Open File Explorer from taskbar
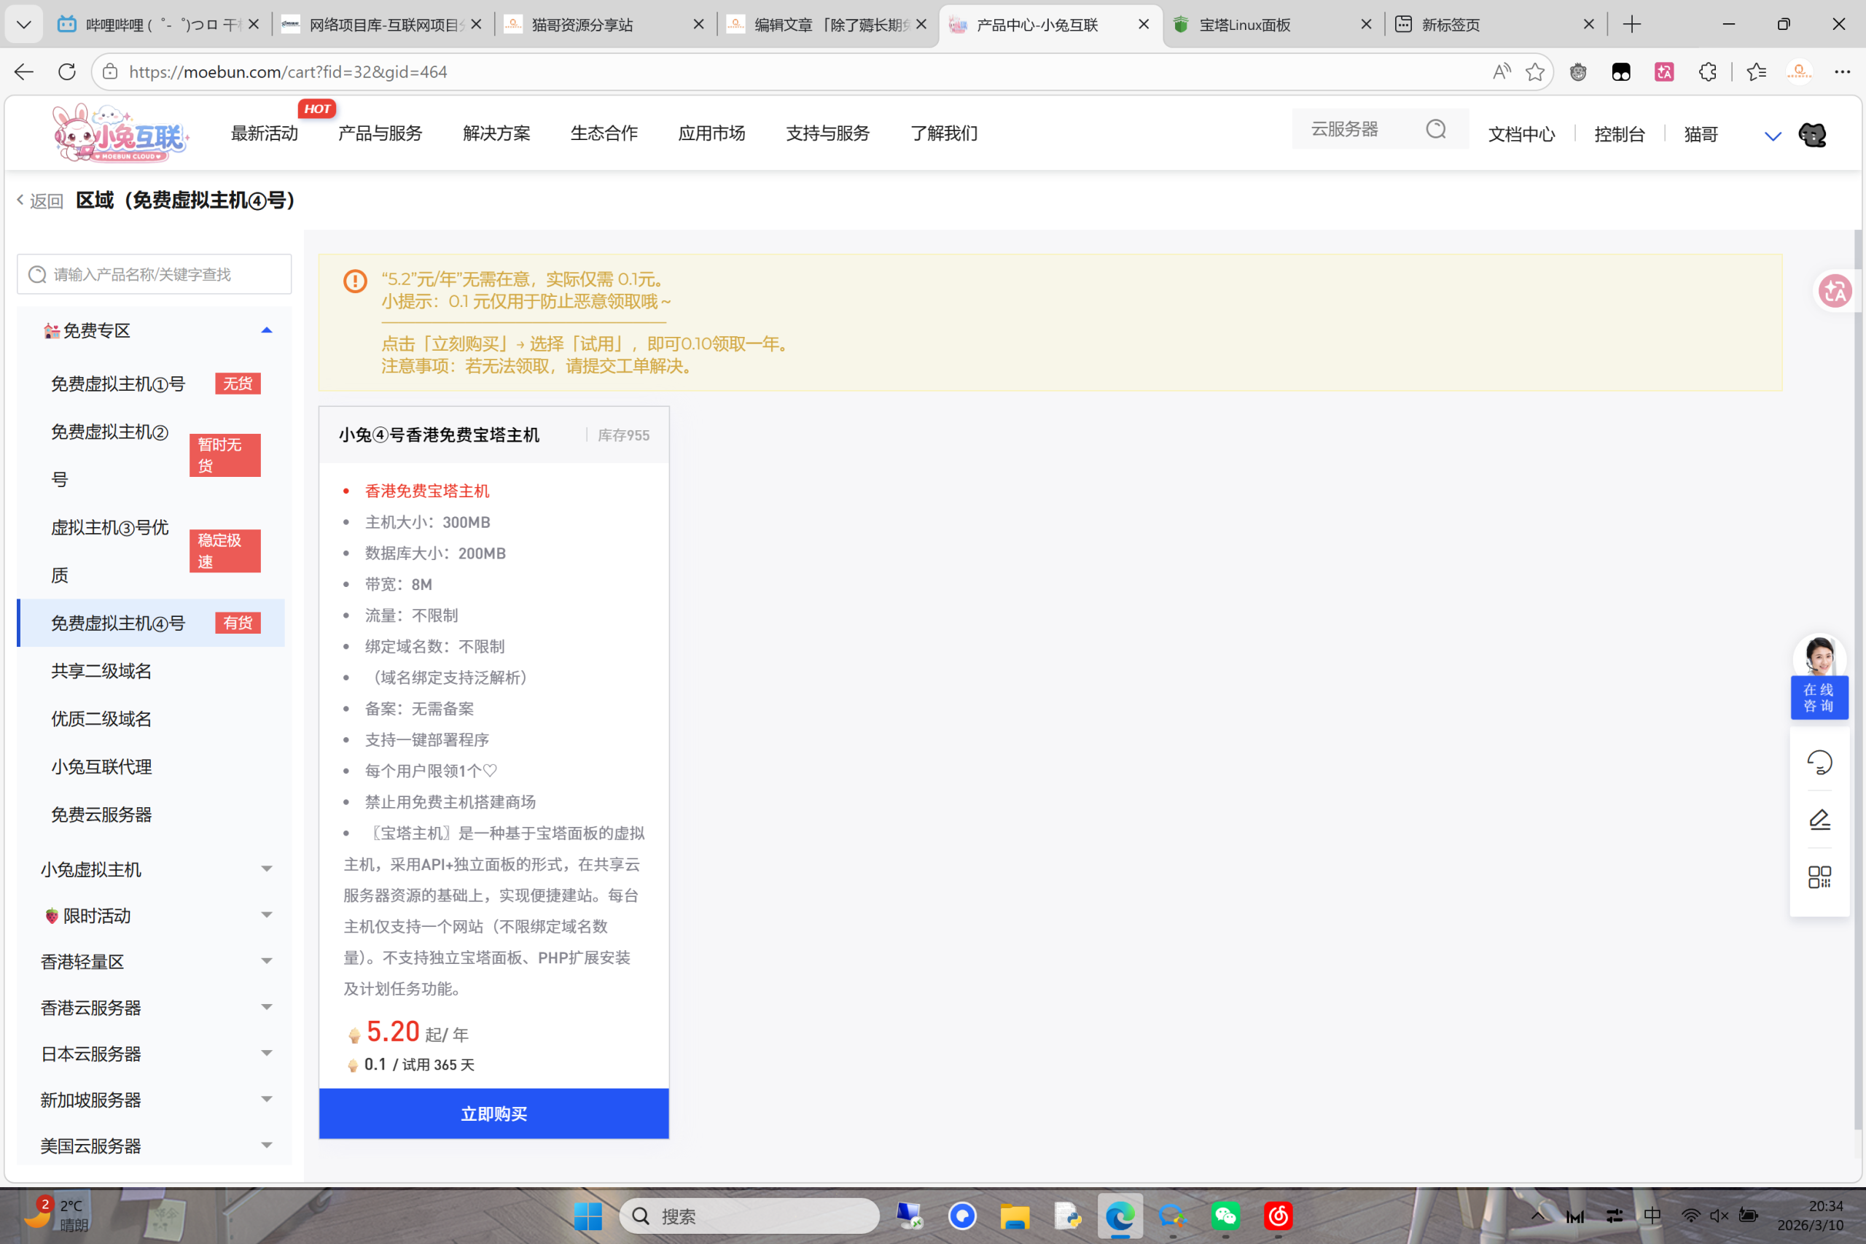Screen dimensions: 1866x1244 (x=1015, y=1216)
